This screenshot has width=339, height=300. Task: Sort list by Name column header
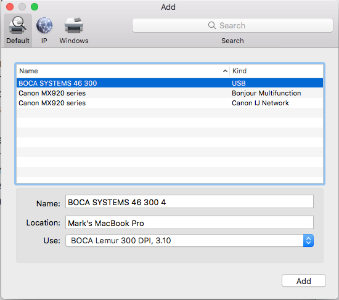123,71
